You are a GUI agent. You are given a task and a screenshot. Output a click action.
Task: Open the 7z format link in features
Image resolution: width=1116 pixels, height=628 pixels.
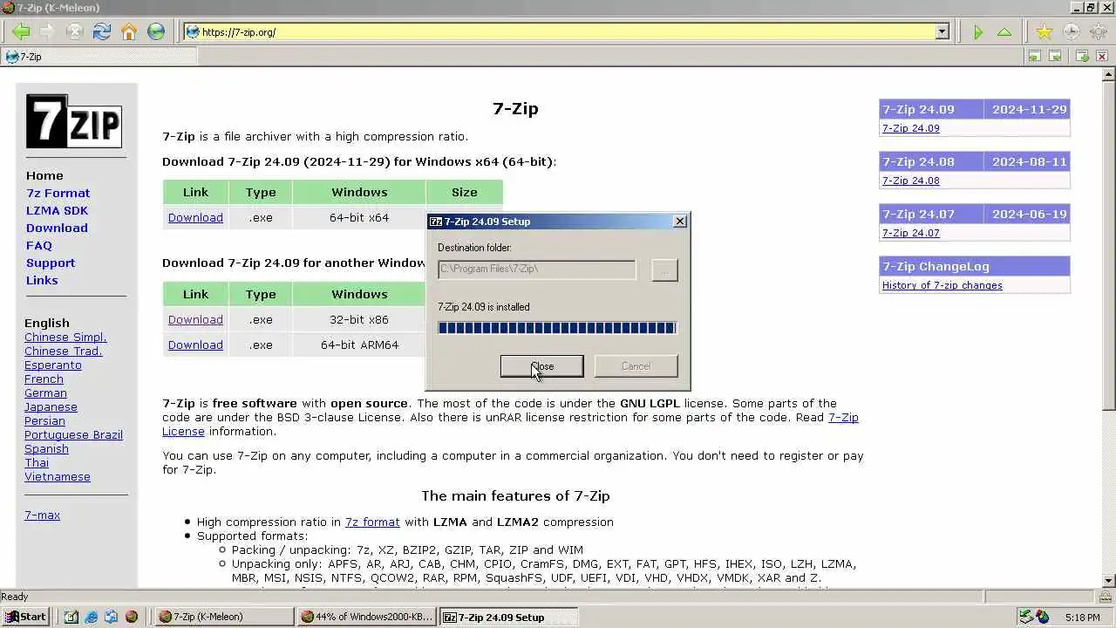tap(372, 522)
